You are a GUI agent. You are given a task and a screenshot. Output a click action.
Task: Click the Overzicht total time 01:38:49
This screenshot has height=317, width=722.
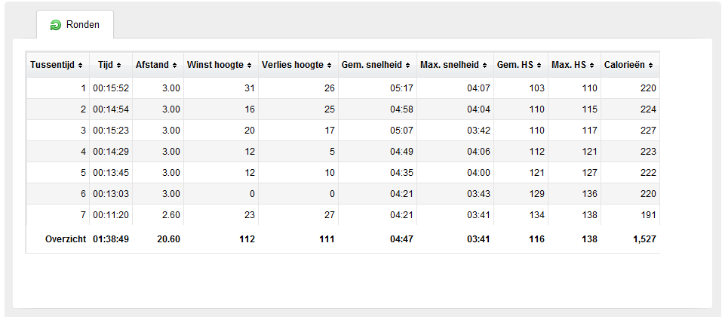(111, 239)
